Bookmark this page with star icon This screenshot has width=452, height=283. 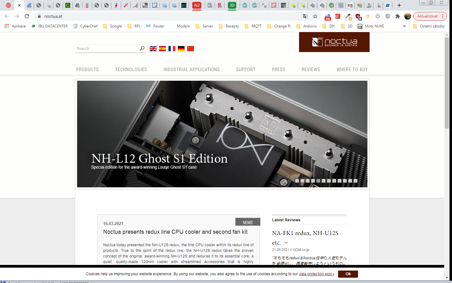[315, 16]
